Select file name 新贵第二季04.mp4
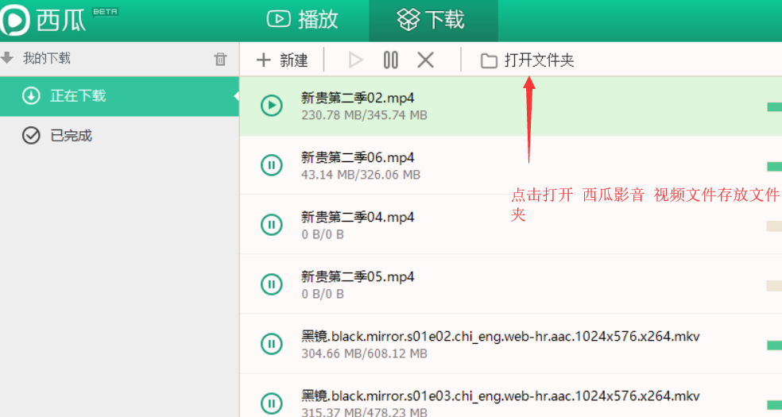Image resolution: width=782 pixels, height=417 pixels. 358,217
